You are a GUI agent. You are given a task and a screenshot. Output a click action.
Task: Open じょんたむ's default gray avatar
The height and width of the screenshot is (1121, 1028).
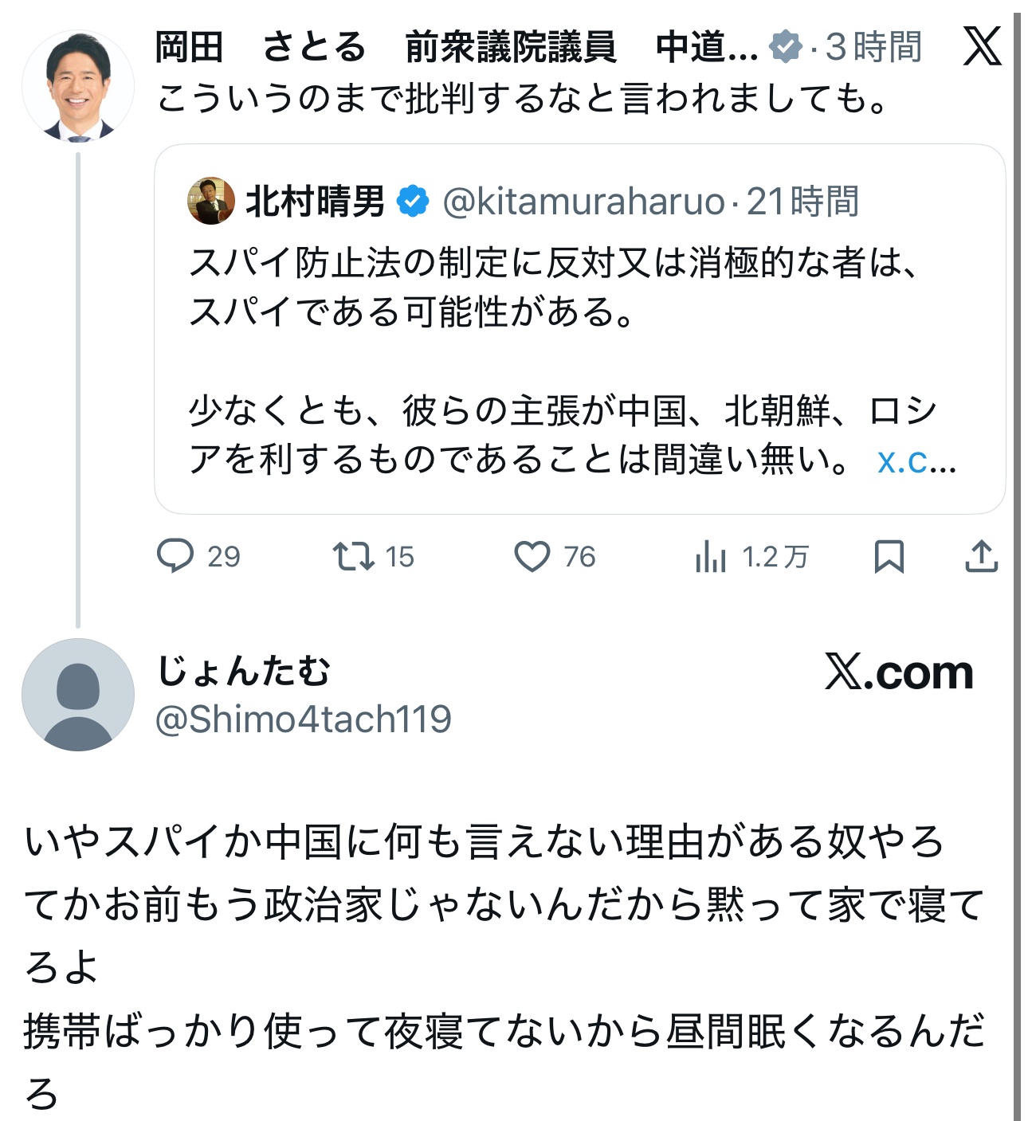pyautogui.click(x=78, y=694)
